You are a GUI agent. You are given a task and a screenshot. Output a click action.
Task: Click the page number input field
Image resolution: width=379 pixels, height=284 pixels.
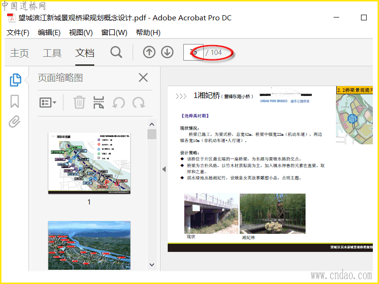pos(193,52)
